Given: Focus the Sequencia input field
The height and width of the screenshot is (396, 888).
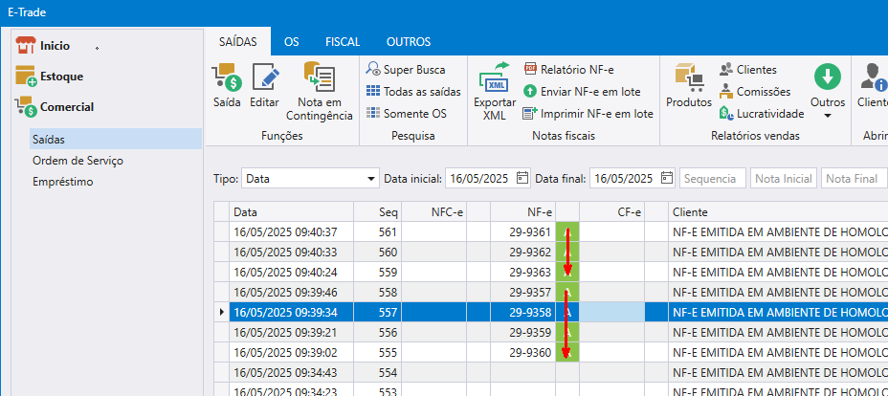Looking at the screenshot, I should point(713,179).
